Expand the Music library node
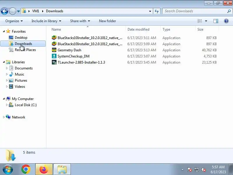 (x=7, y=74)
